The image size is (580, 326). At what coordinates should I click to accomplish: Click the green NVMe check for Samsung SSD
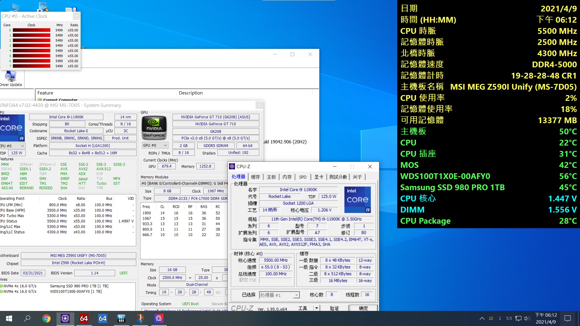2,286
